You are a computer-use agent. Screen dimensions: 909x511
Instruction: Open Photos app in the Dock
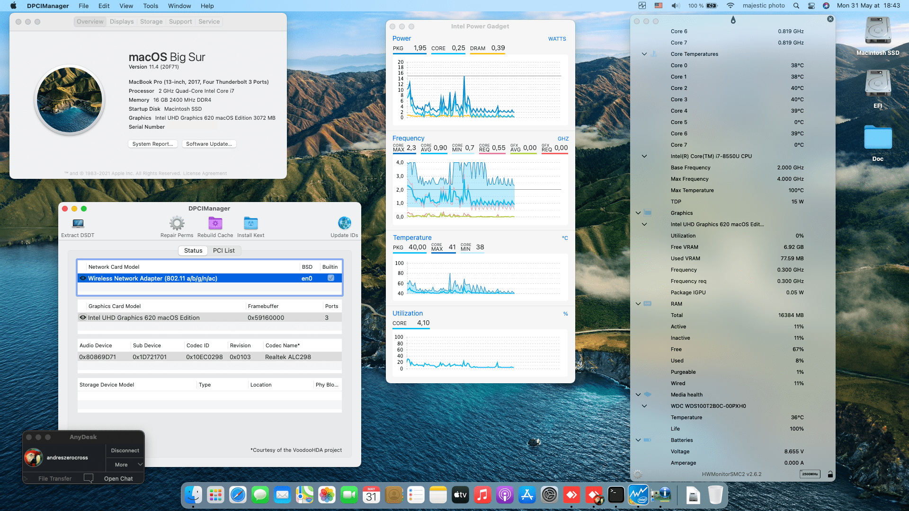[x=327, y=495]
